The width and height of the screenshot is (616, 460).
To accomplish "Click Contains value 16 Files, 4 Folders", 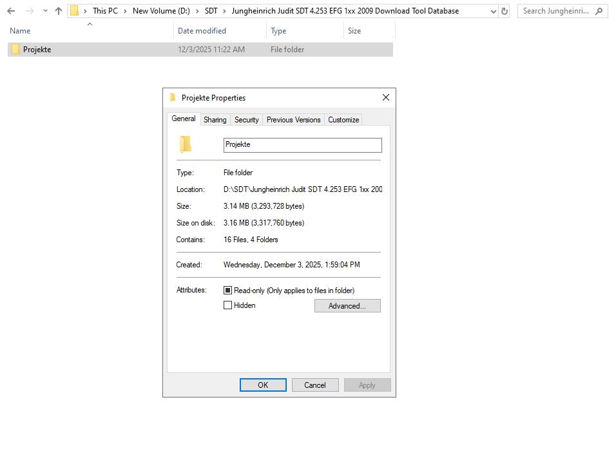I will point(251,240).
